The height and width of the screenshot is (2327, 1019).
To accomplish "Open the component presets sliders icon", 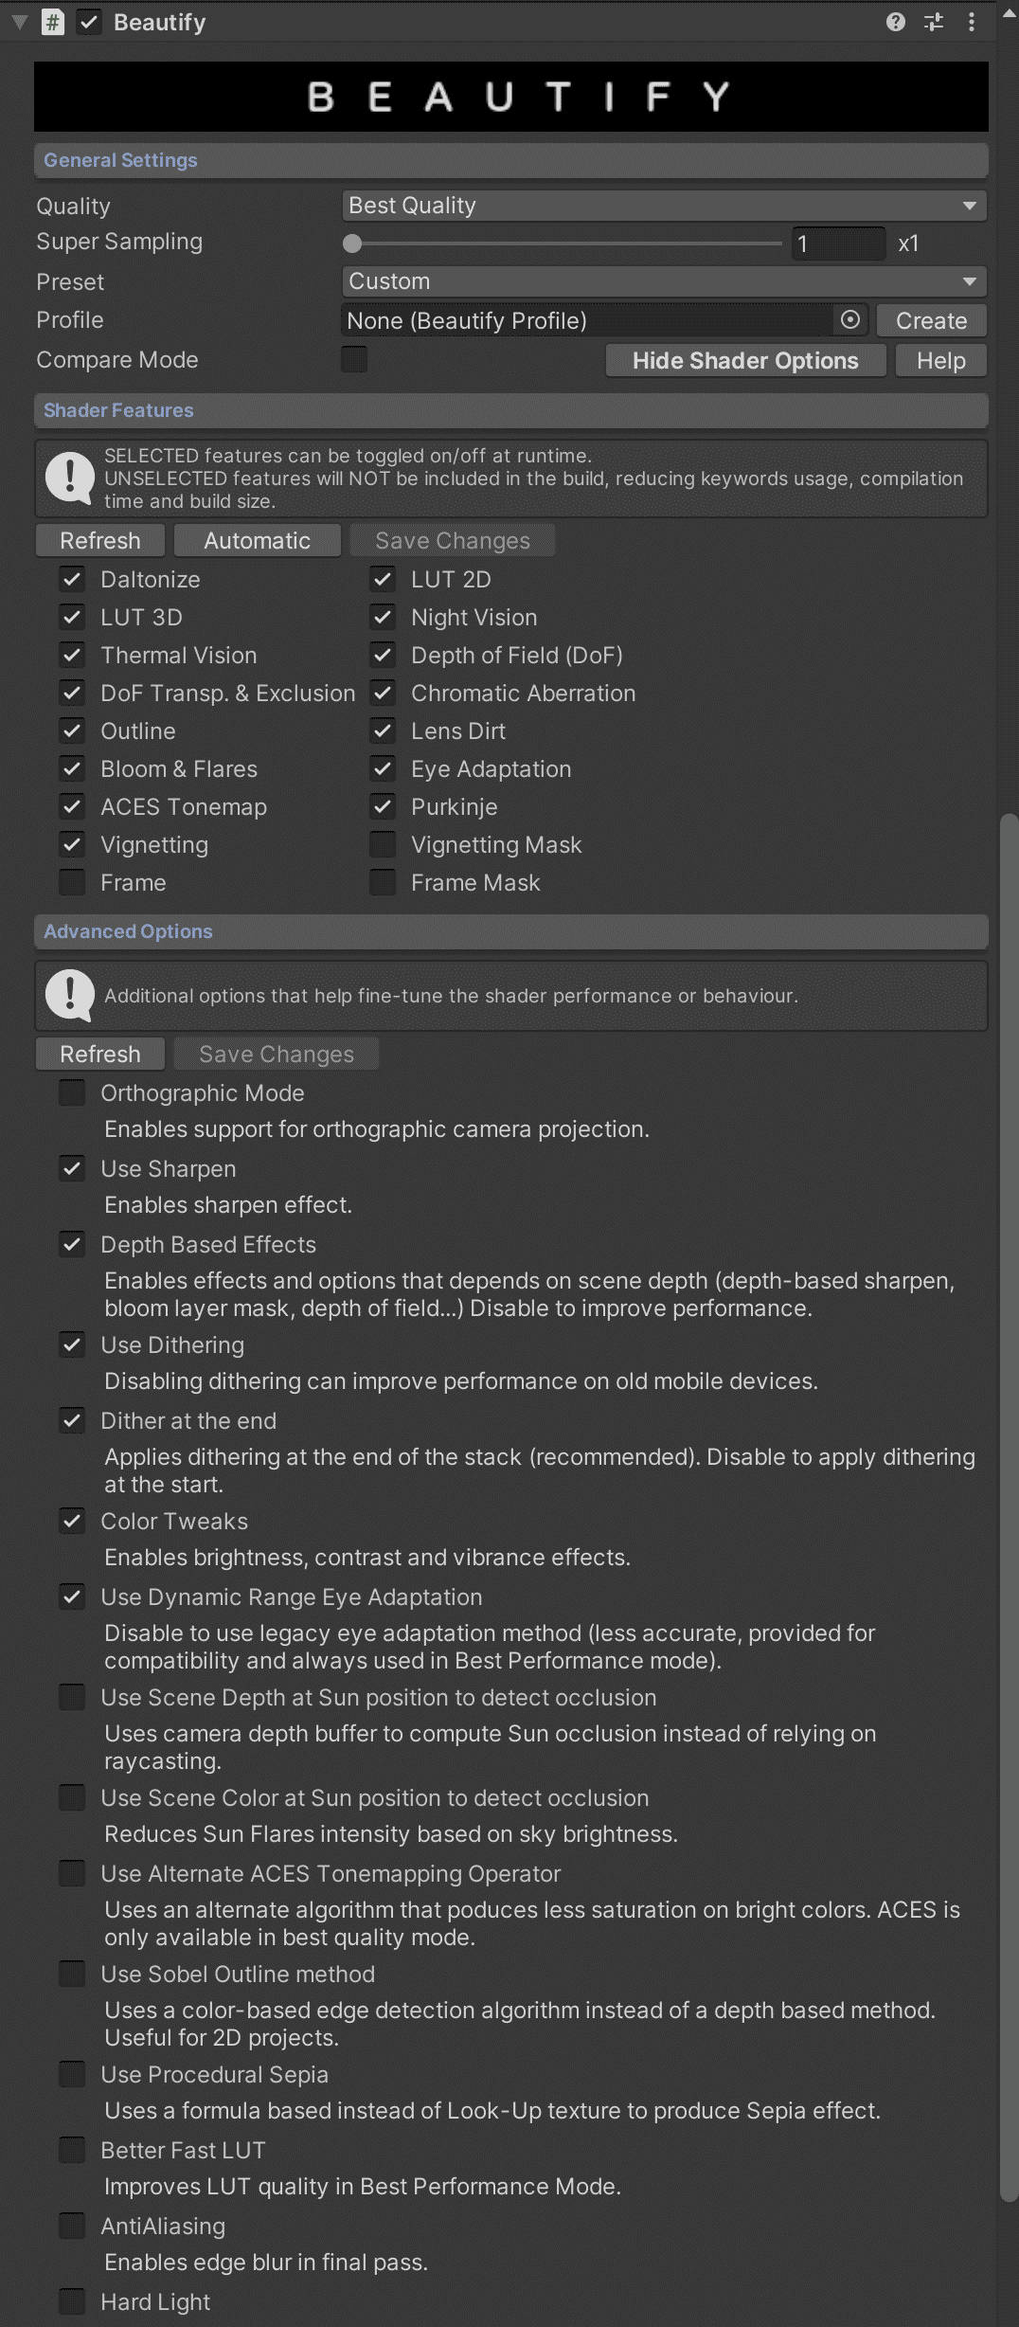I will (x=934, y=22).
